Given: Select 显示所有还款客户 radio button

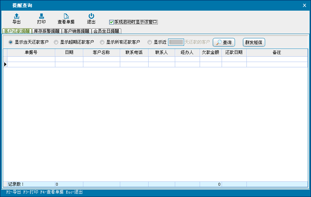Looking at the screenshot, I should [102, 42].
